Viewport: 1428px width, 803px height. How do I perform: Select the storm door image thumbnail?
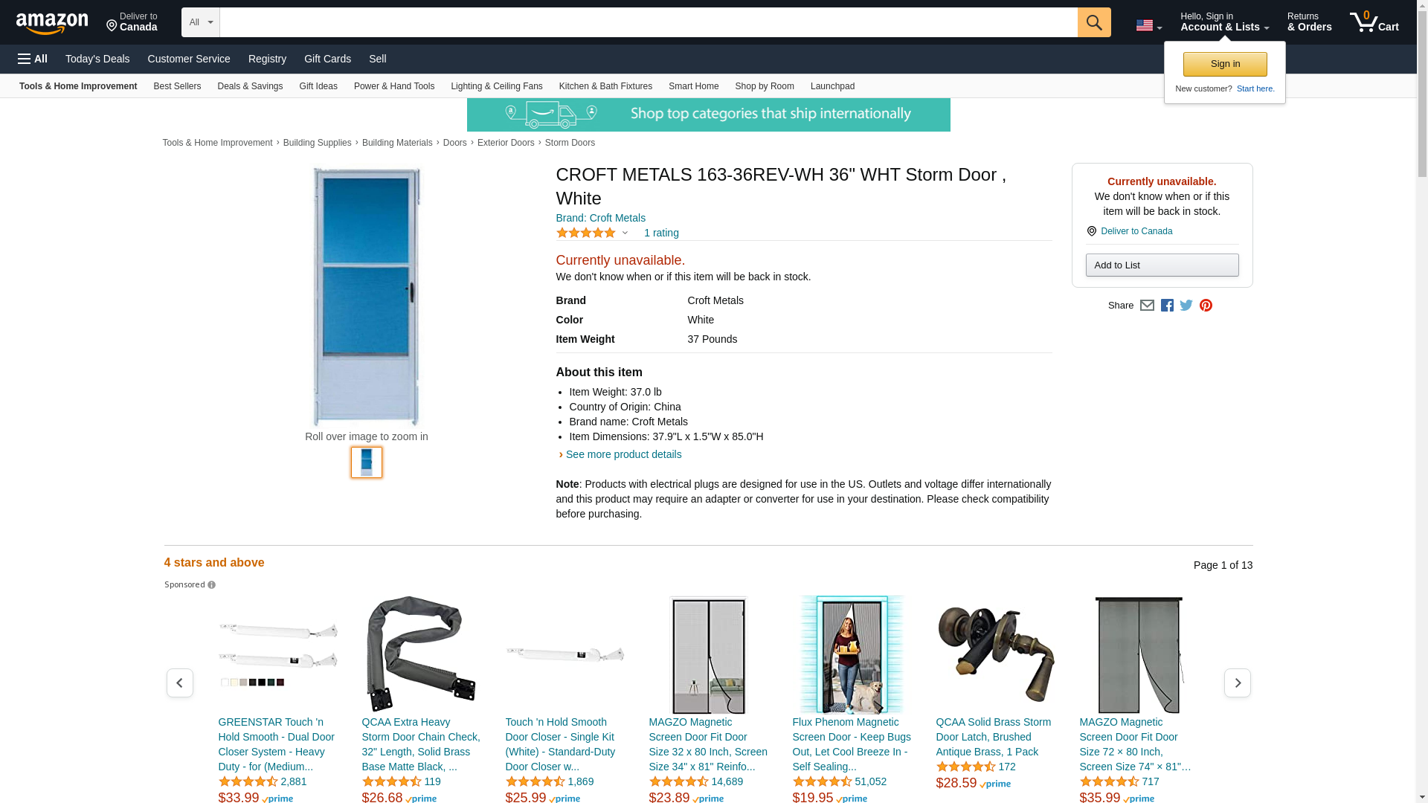pyautogui.click(x=367, y=462)
